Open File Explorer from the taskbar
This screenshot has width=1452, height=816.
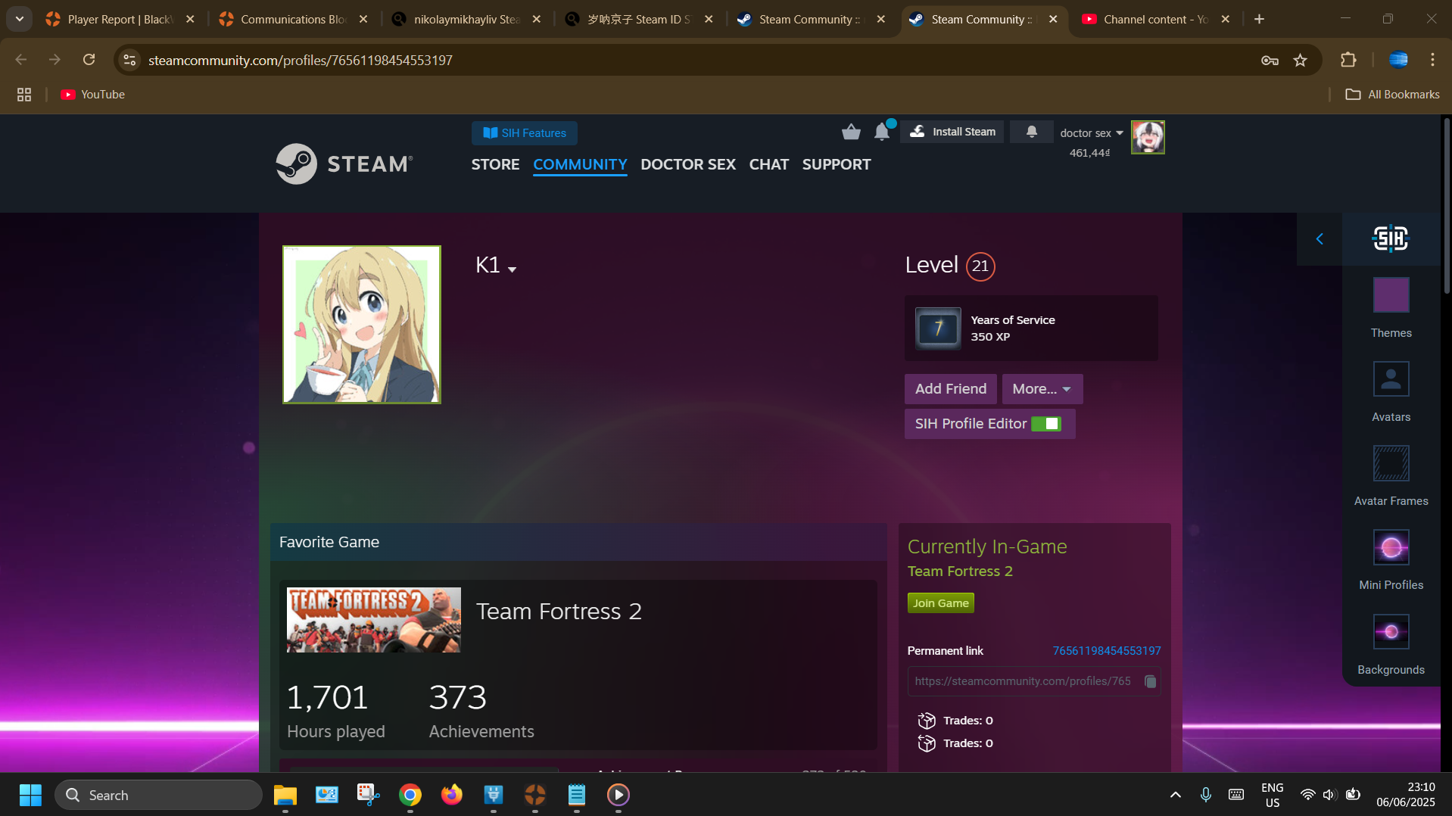click(285, 795)
